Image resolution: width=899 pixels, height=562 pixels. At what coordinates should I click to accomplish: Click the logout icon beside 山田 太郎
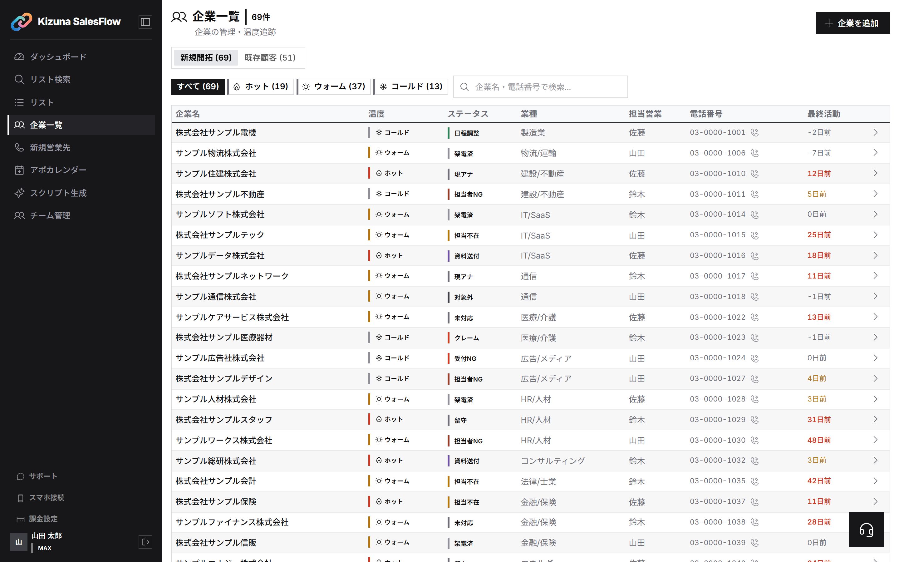click(145, 542)
